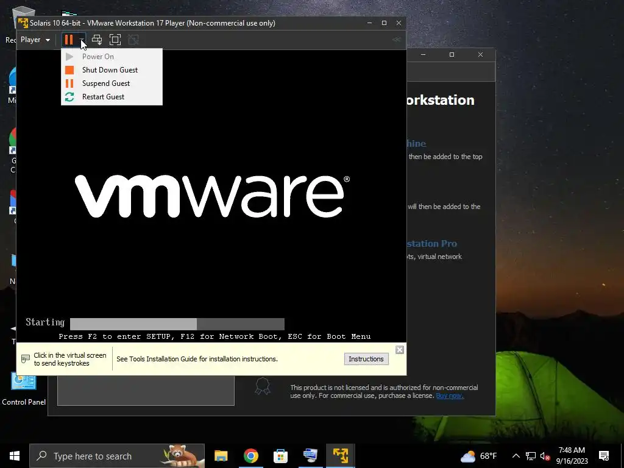The height and width of the screenshot is (468, 624).
Task: Dismiss the Tools installation hint bar
Action: click(400, 350)
